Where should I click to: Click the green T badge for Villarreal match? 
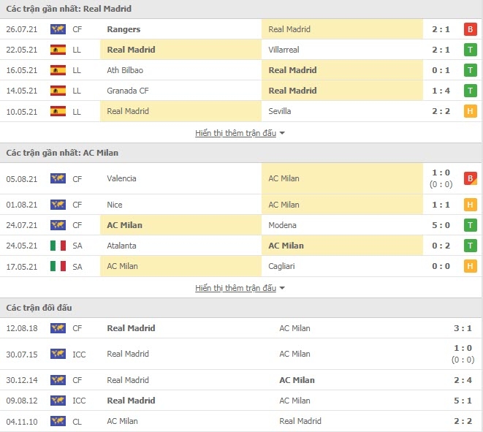click(x=470, y=50)
